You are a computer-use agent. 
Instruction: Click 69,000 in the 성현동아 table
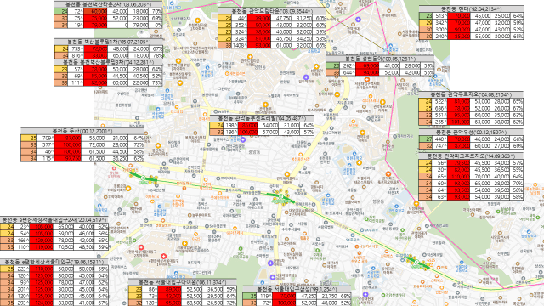(367, 65)
